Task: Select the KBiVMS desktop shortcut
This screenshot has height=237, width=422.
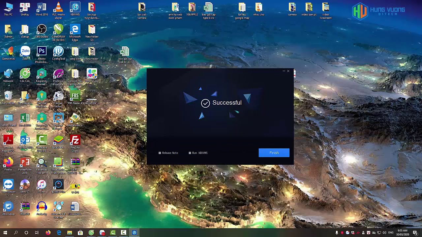Action: (75, 9)
